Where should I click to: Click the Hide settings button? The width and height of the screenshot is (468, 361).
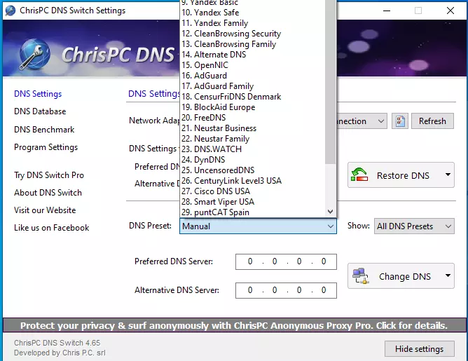(419, 349)
